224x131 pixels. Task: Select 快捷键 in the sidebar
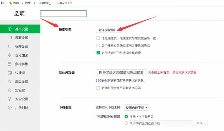pos(20,73)
